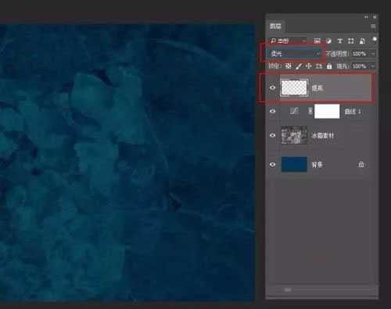This screenshot has height=309, width=391.
Task: Hide the 冰箱素材 layer visibility eye
Action: [272, 135]
